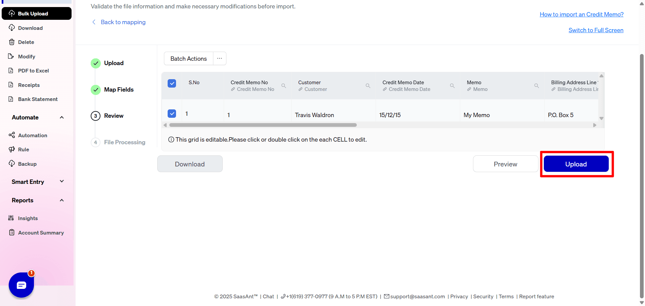Viewport: 645px width, 306px height.
Task: Click the info icon beside grid hint
Action: coord(171,140)
